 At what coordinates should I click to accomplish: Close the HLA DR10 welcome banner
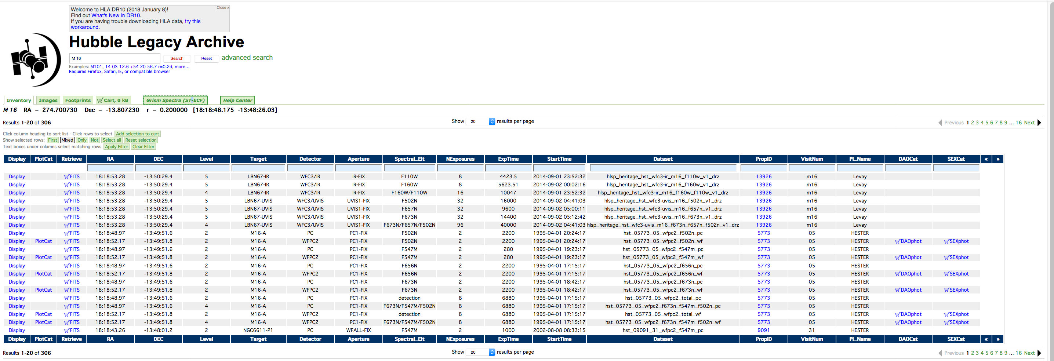223,8
